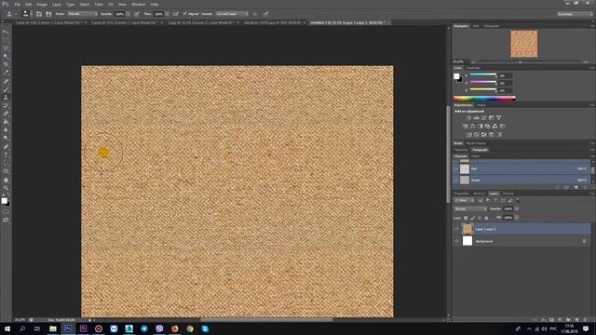Toggle lock image pixels brush icon

click(472, 218)
